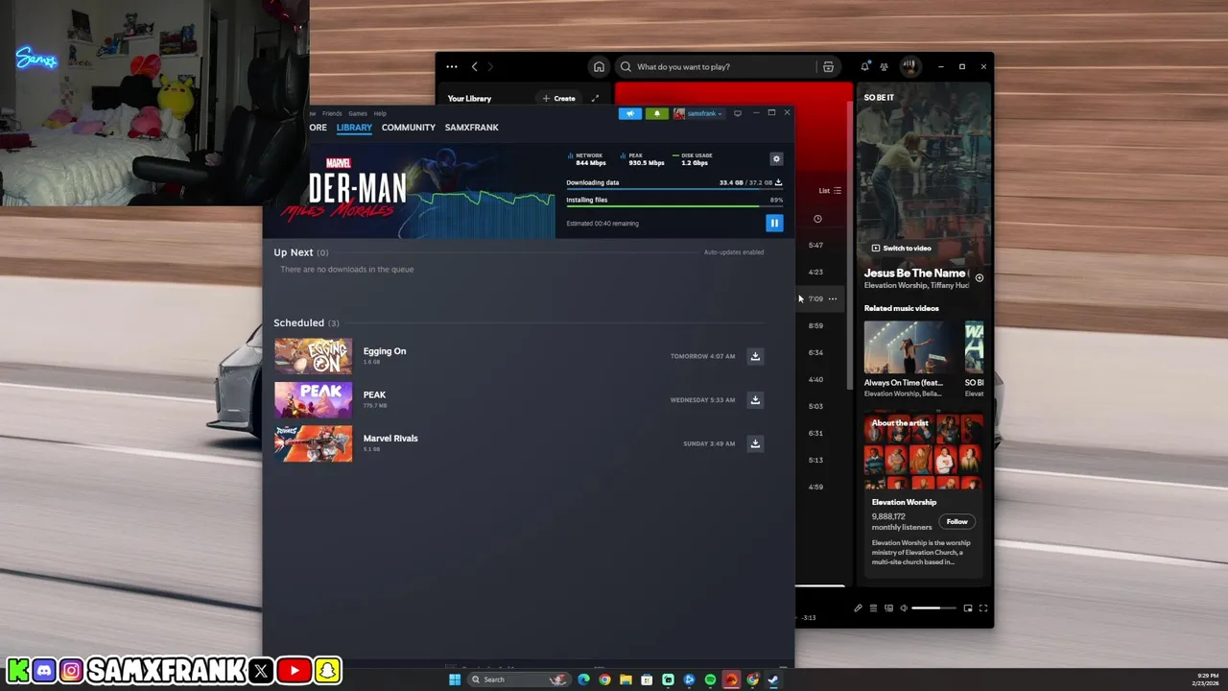
Task: Switch to Steam COMMUNITY tab
Action: click(x=409, y=128)
